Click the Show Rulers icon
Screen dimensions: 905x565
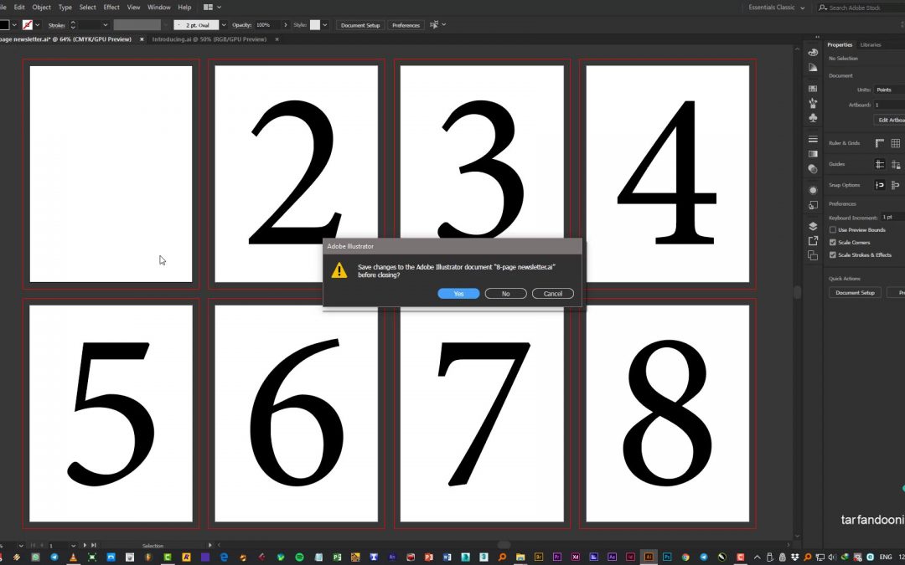pyautogui.click(x=880, y=143)
